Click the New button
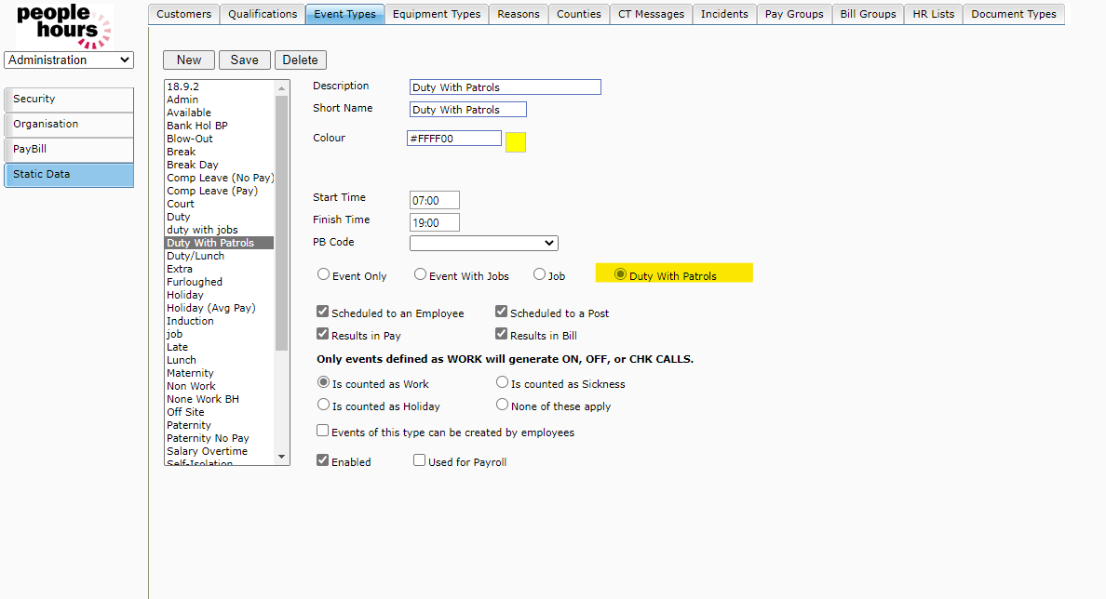The height and width of the screenshot is (599, 1106). (x=189, y=60)
